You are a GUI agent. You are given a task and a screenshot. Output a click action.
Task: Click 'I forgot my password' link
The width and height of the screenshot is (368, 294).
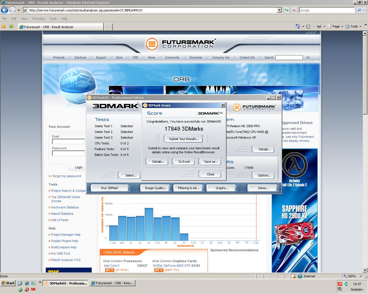66,176
